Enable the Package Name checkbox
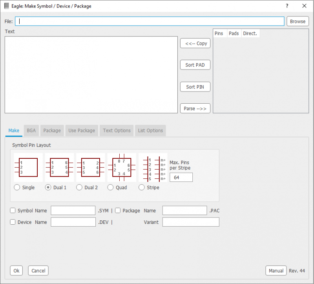The width and height of the screenshot is (314, 284). (118, 211)
